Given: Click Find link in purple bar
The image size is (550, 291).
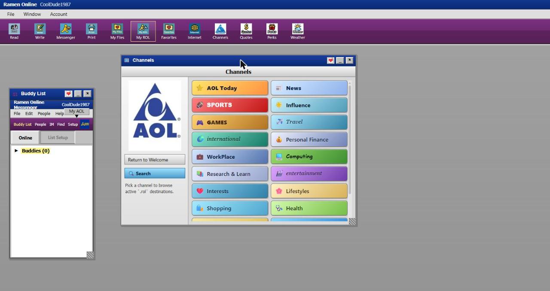Looking at the screenshot, I should [61, 124].
